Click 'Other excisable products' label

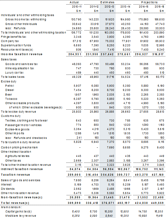pyautogui.click(x=22, y=103)
